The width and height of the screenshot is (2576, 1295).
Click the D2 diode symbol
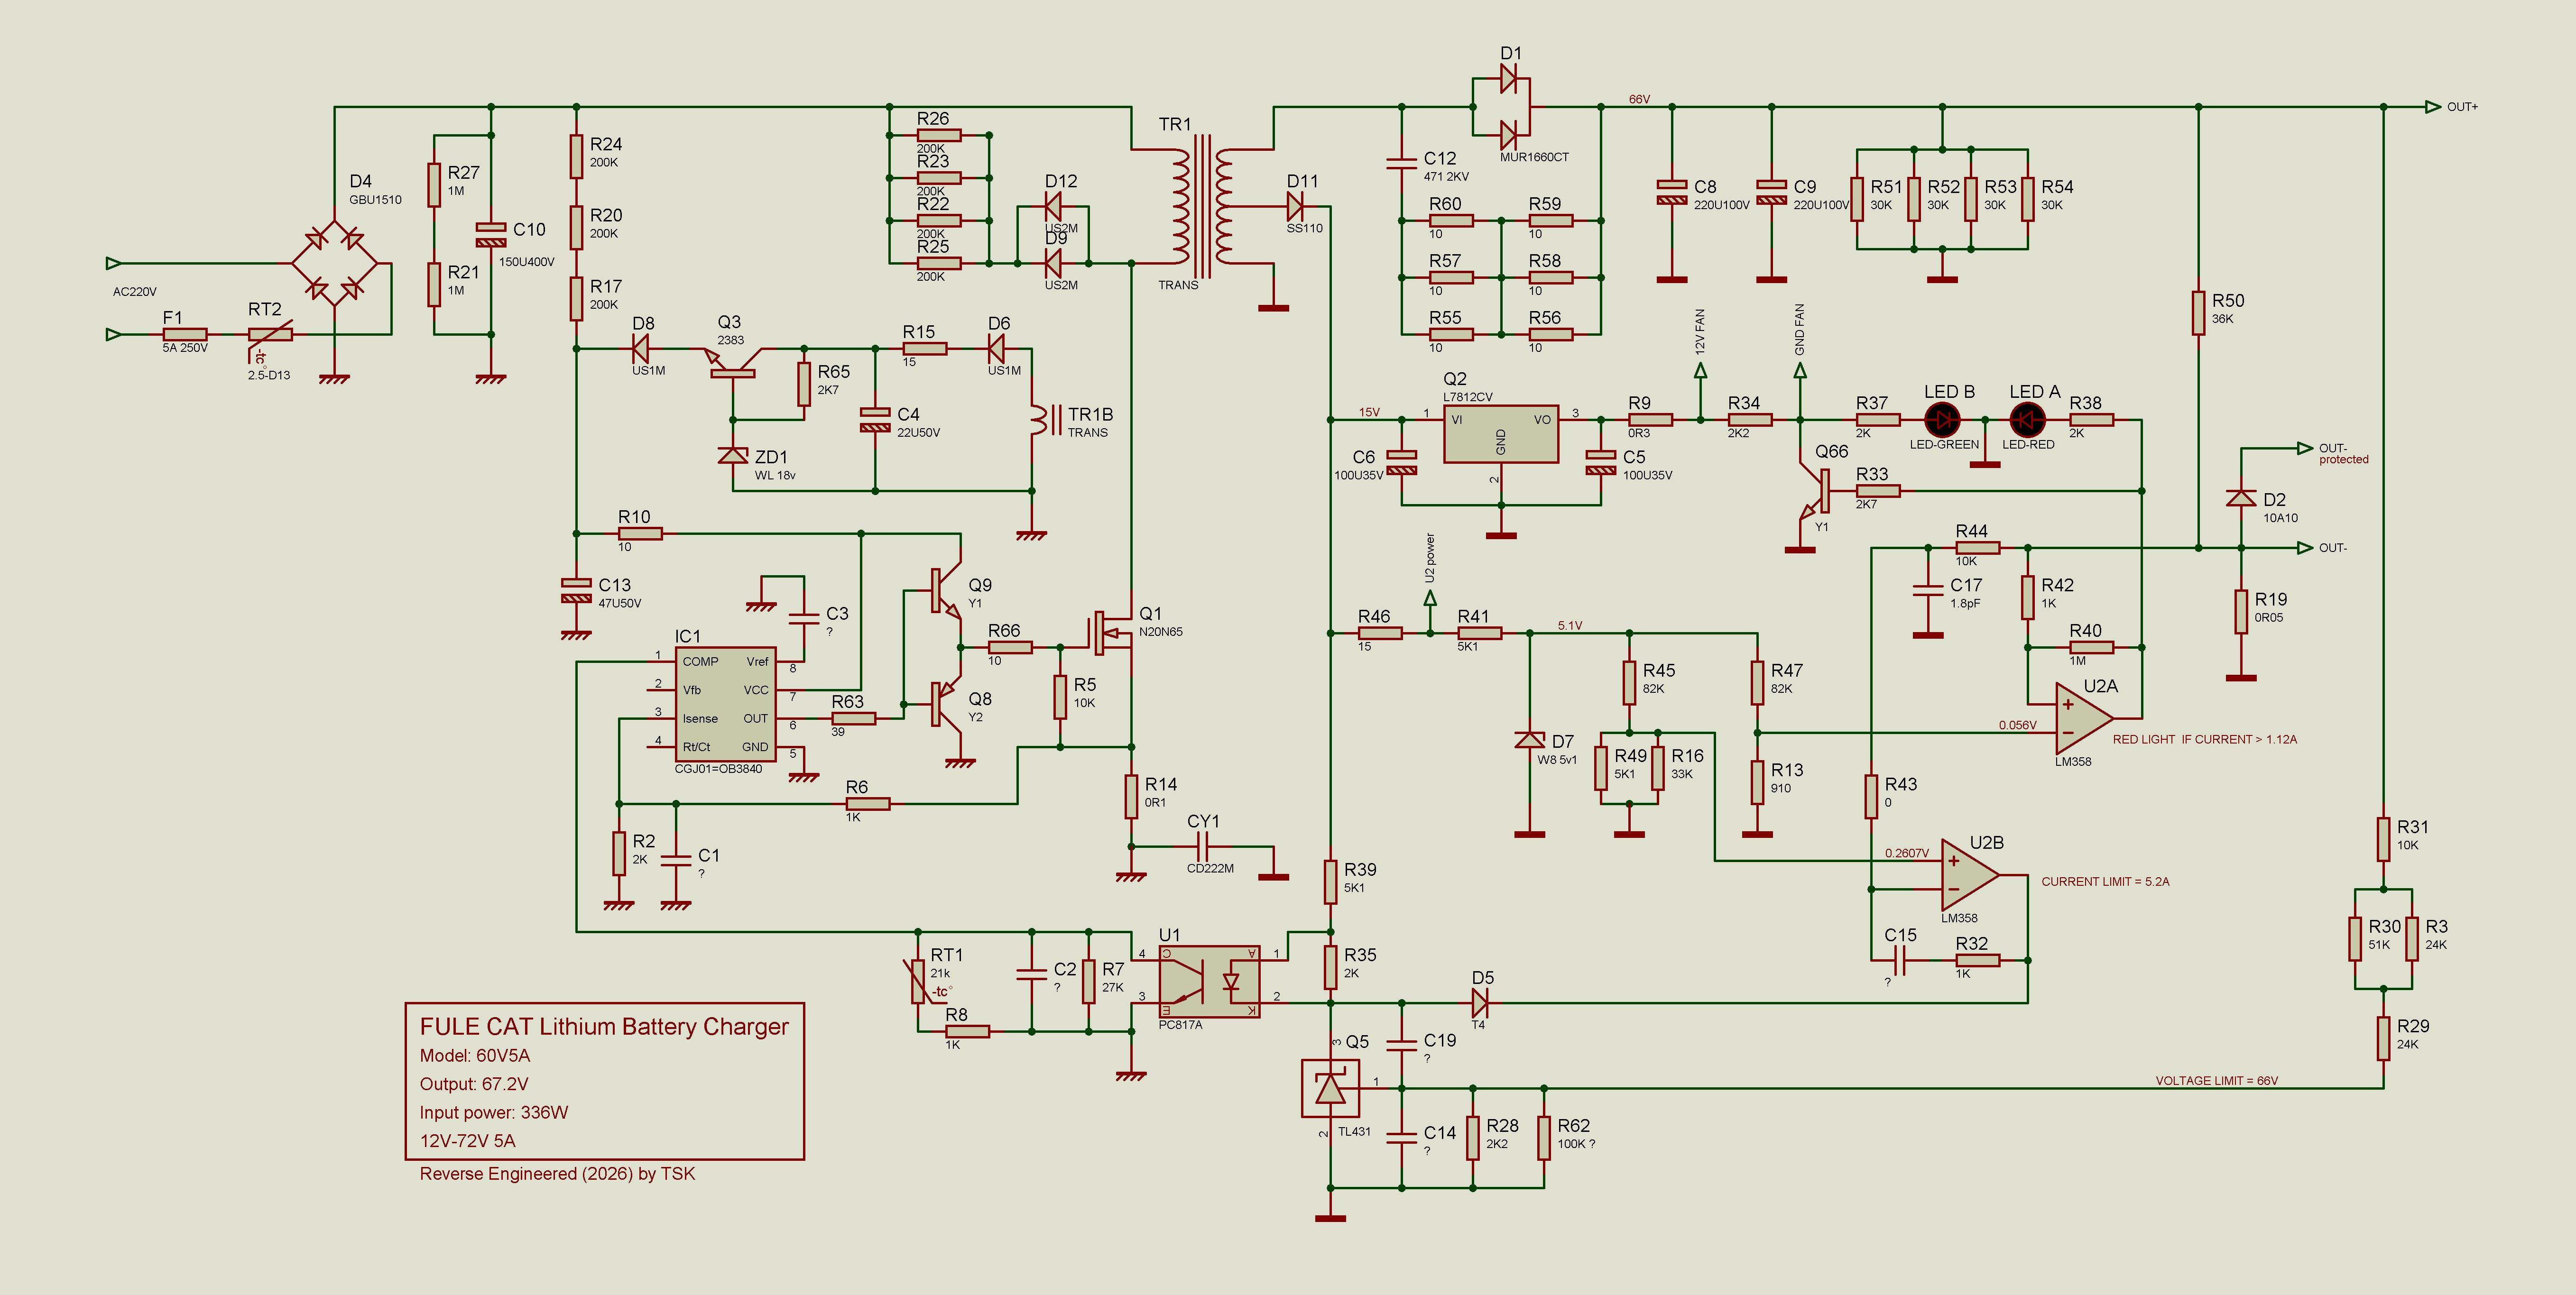point(2241,498)
